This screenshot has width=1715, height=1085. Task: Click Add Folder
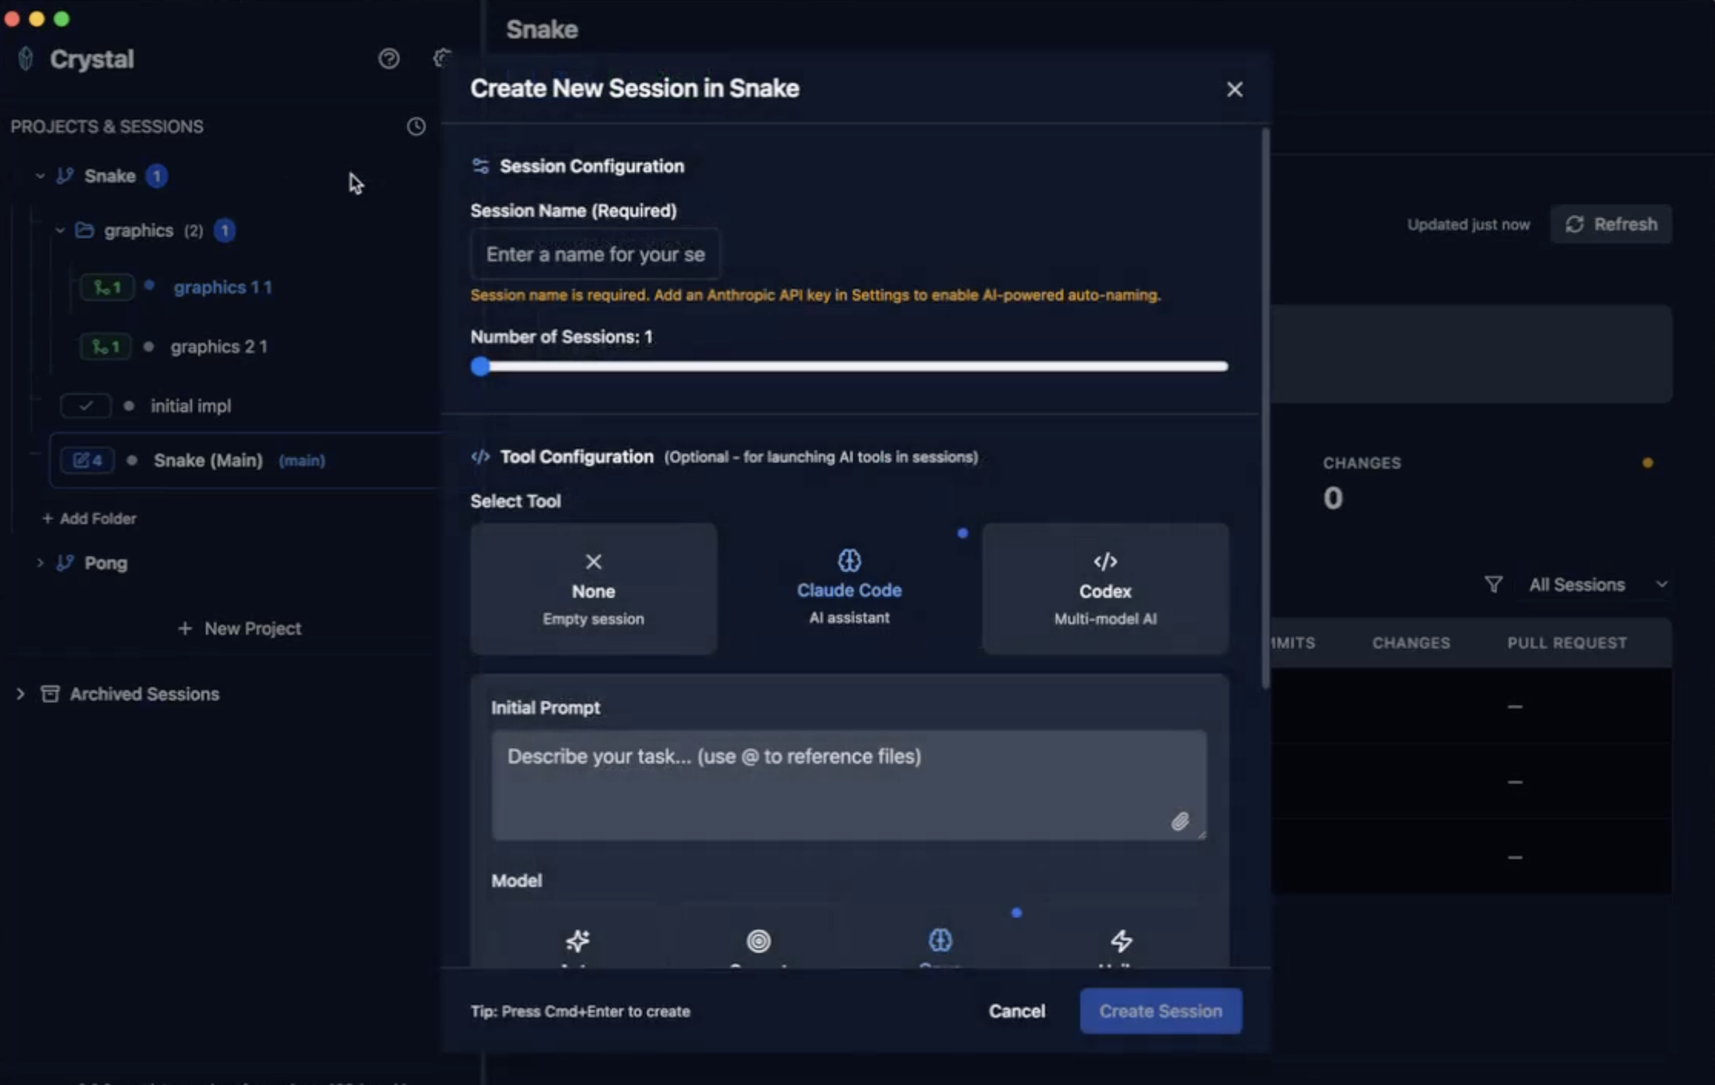click(90, 519)
